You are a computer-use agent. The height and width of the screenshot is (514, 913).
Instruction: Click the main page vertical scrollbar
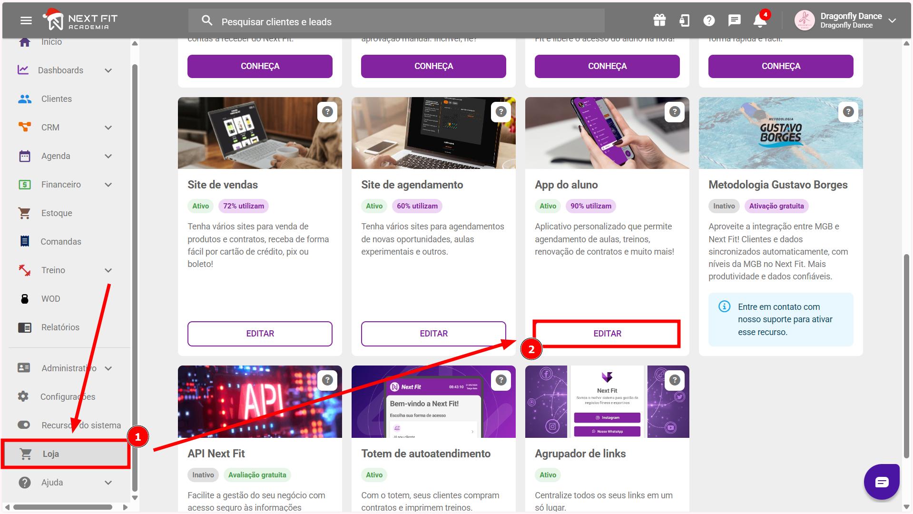tap(906, 356)
